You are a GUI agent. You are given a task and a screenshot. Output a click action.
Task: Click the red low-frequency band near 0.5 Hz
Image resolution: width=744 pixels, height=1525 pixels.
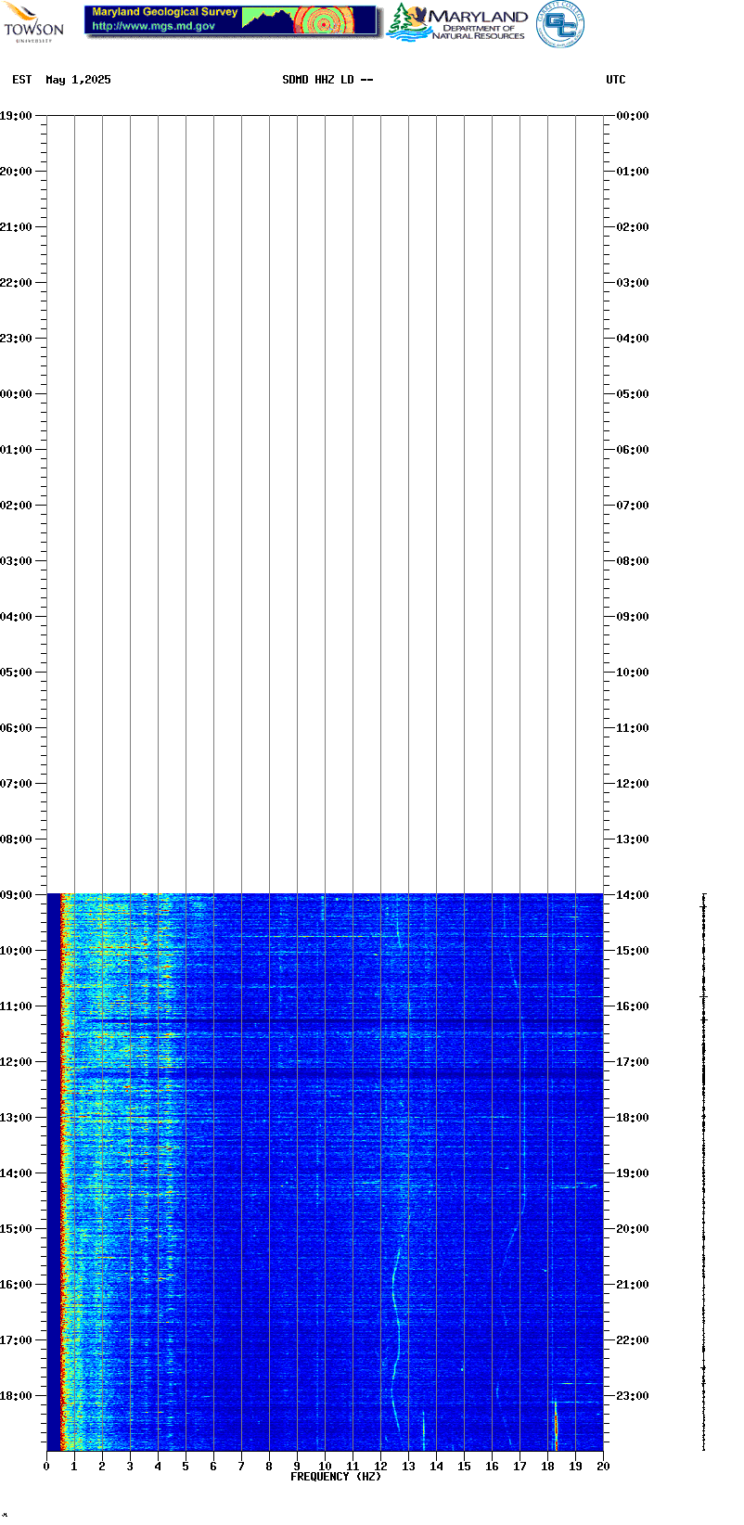[63, 1171]
